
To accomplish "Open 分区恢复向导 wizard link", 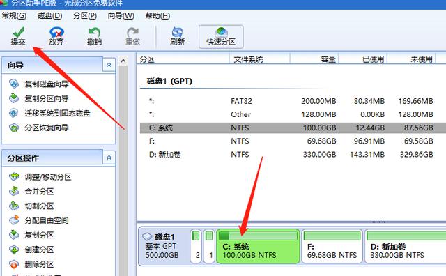I will 47,128.
